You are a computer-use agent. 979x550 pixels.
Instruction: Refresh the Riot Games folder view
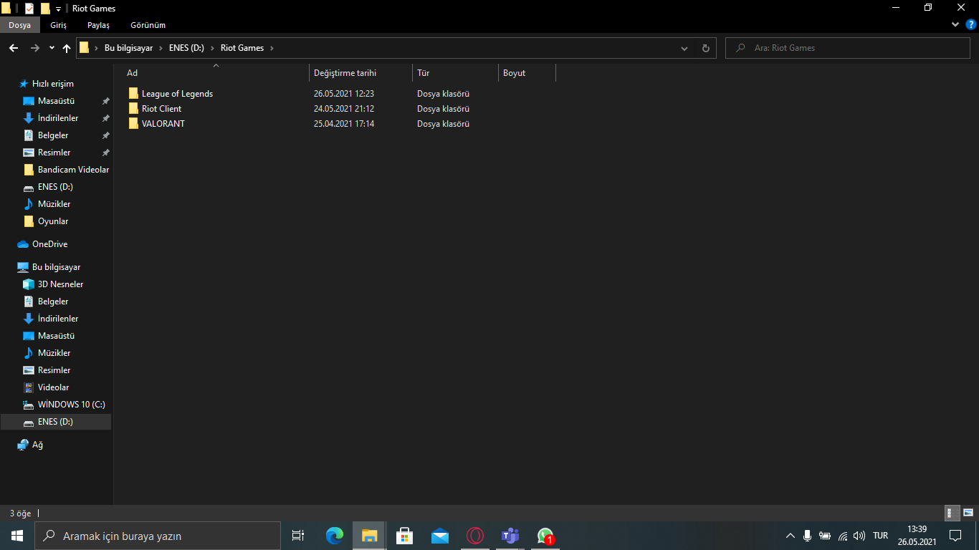tap(706, 48)
